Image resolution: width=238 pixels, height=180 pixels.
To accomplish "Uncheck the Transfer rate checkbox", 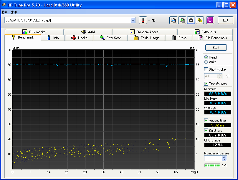I will pyautogui.click(x=206, y=84).
